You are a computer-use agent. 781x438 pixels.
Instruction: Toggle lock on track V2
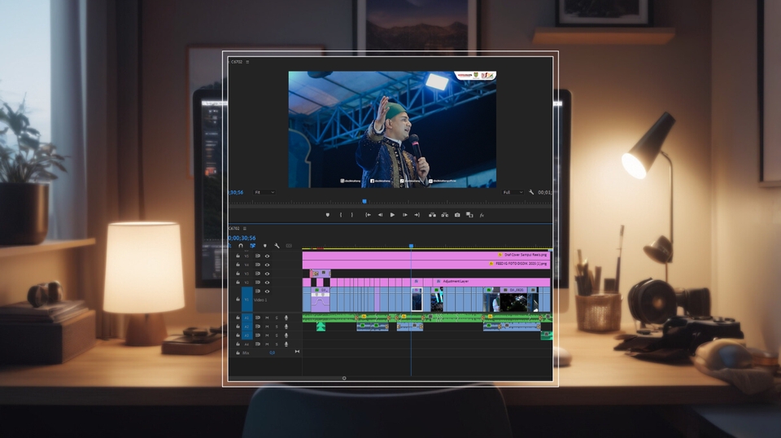tap(238, 283)
